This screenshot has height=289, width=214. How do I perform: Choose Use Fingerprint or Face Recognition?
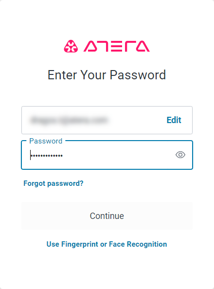(x=107, y=244)
